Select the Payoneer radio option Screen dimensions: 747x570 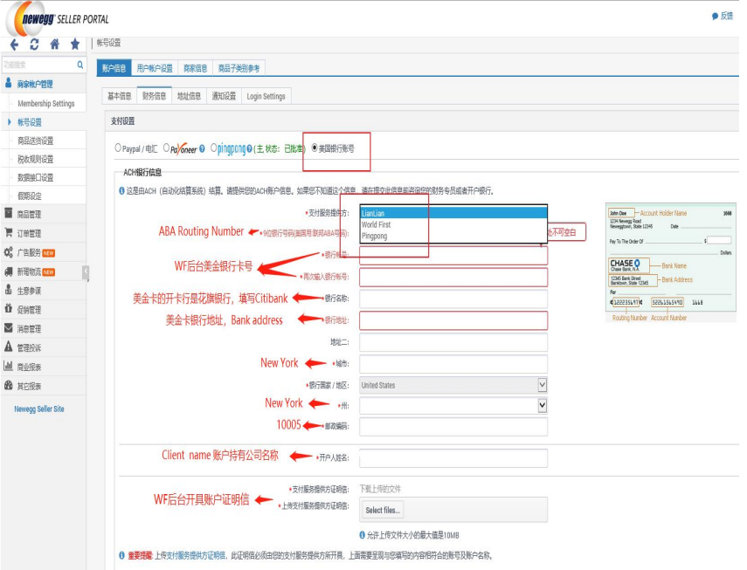coord(166,148)
